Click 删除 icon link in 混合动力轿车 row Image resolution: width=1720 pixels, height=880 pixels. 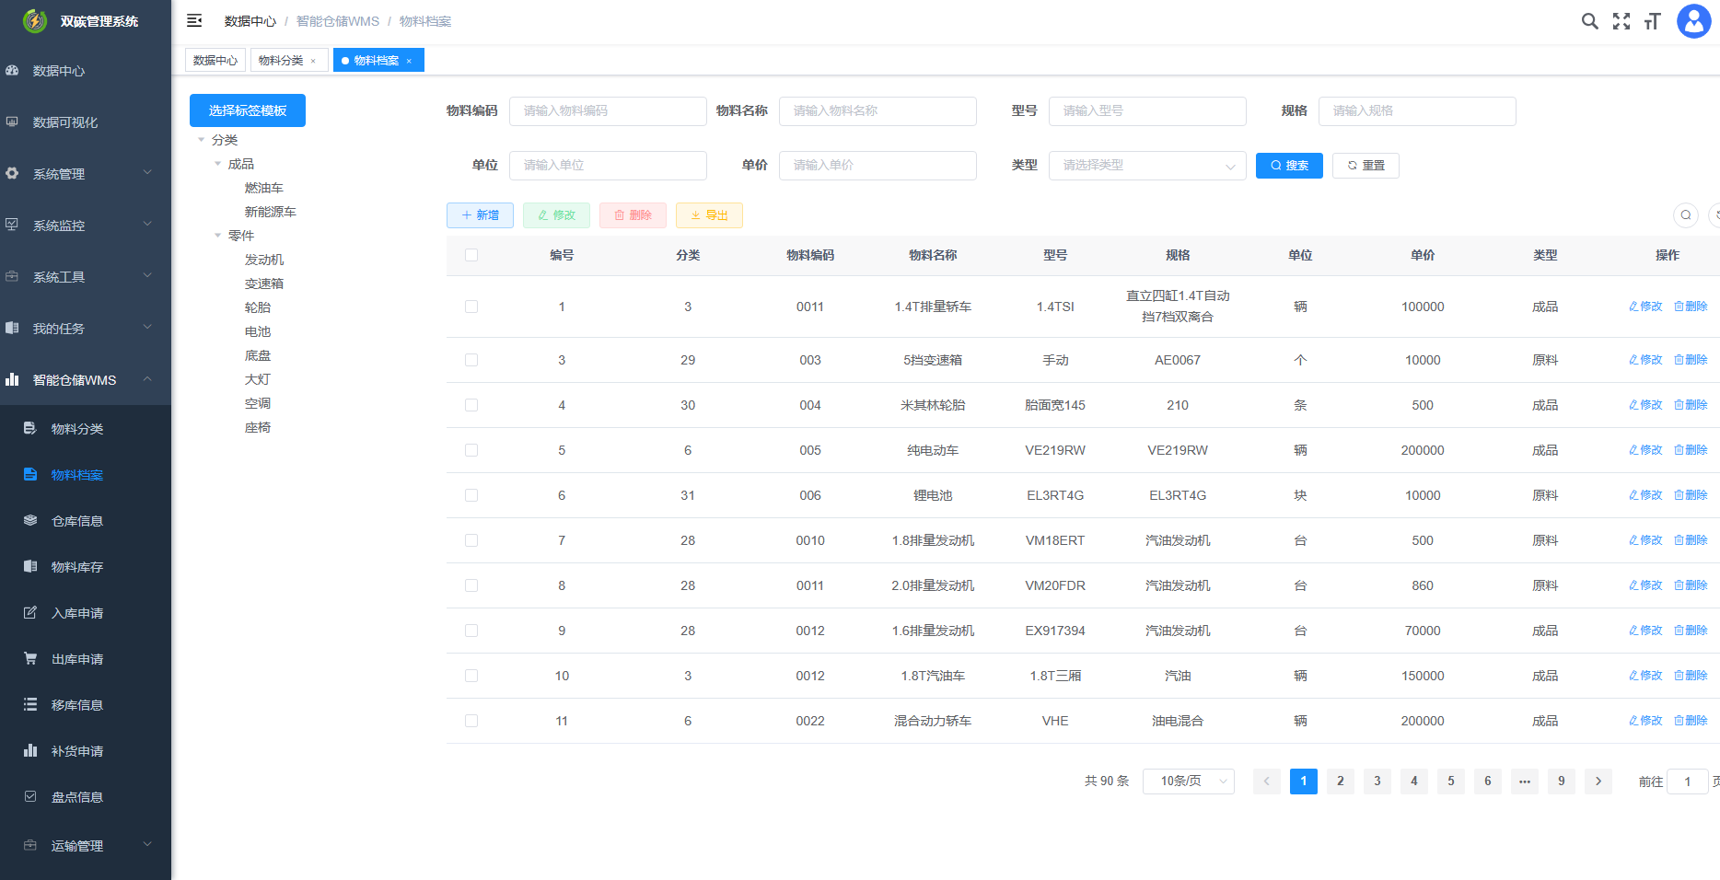1691,721
